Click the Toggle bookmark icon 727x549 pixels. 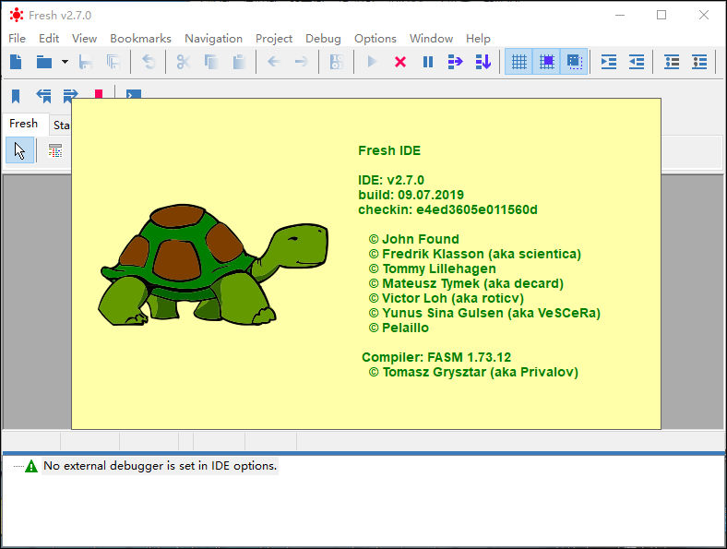[x=16, y=95]
